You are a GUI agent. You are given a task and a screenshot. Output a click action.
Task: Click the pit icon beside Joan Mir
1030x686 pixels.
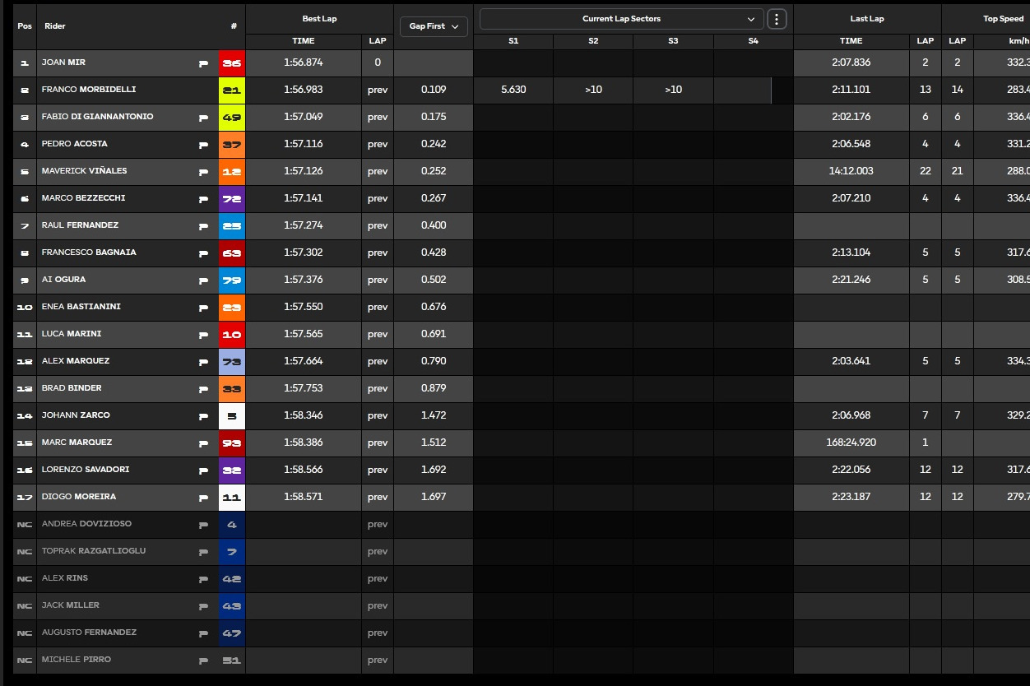[x=203, y=63]
